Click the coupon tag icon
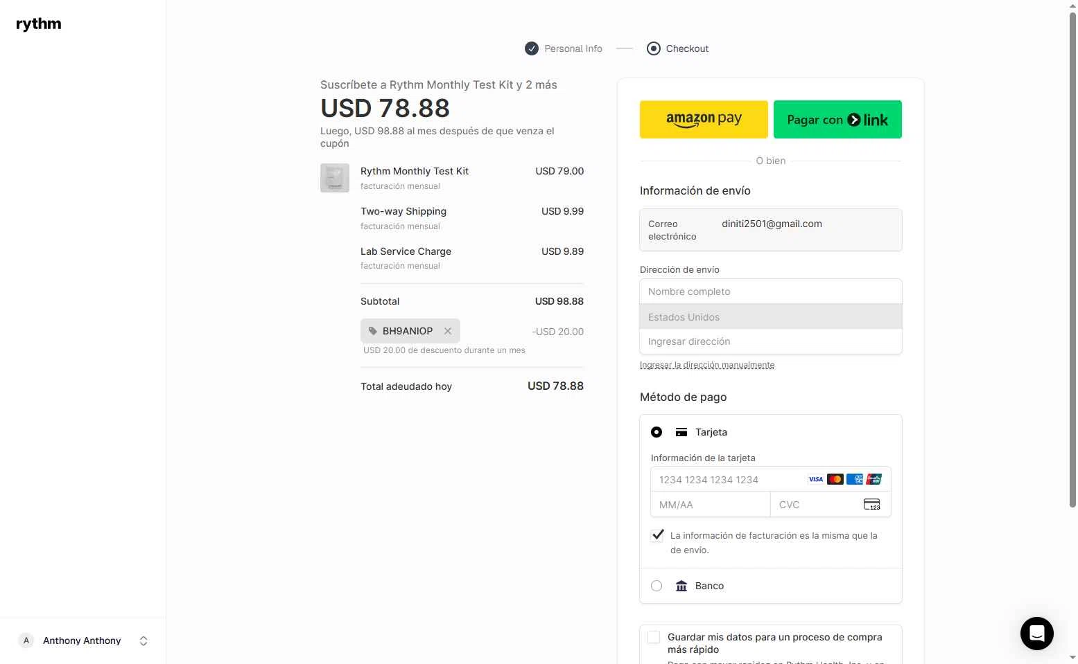Image resolution: width=1078 pixels, height=664 pixels. point(373,331)
